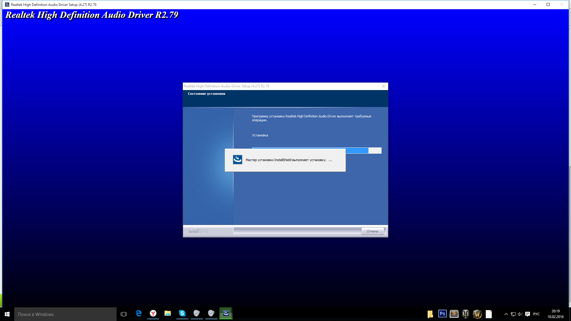Open Photoshop from the taskbar
This screenshot has height=321, width=571.
[x=443, y=314]
